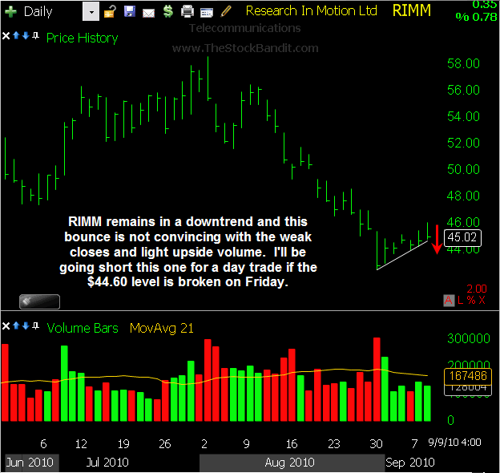Screen dimensions: 500x473
Task: Click the 167486 moving average value box
Action: (x=468, y=376)
